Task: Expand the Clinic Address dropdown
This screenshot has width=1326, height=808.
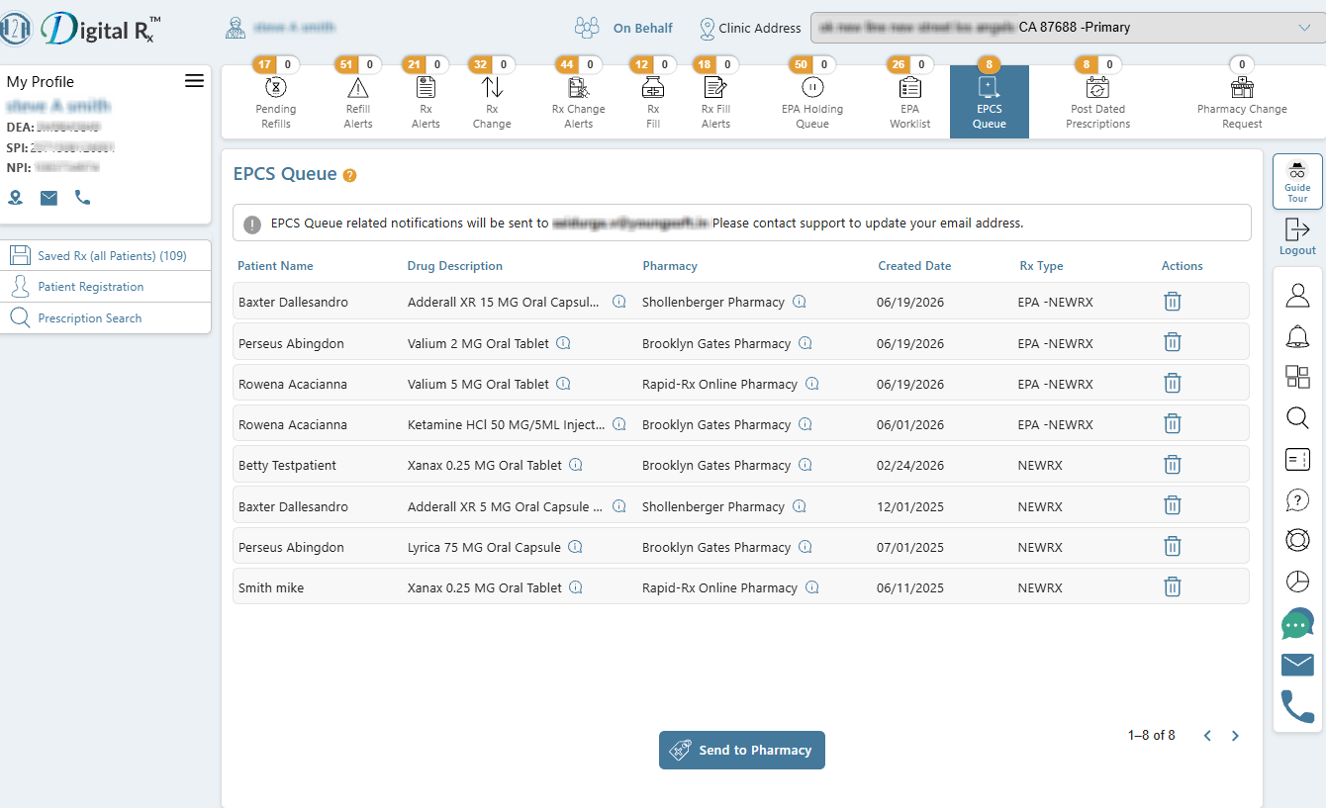Action: 1068,28
